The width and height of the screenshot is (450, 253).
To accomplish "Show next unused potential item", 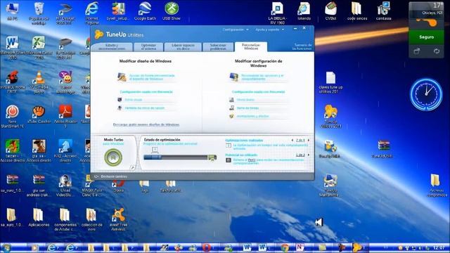I will pos(309,155).
